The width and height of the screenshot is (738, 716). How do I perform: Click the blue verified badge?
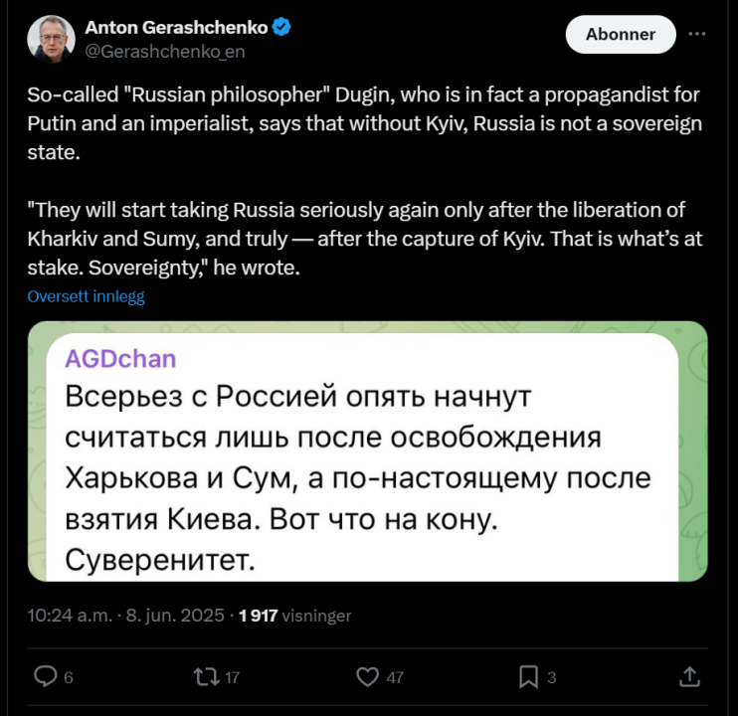click(282, 29)
